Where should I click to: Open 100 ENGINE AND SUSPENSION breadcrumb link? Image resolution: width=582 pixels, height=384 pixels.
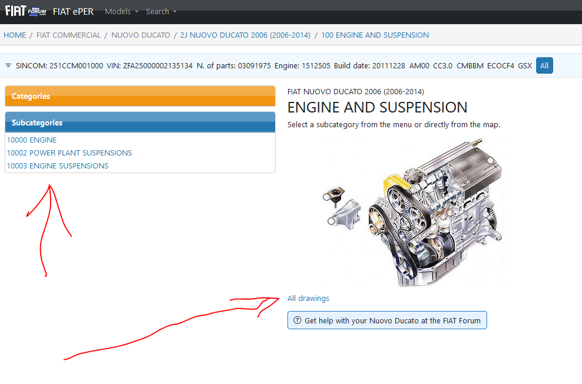tap(375, 35)
